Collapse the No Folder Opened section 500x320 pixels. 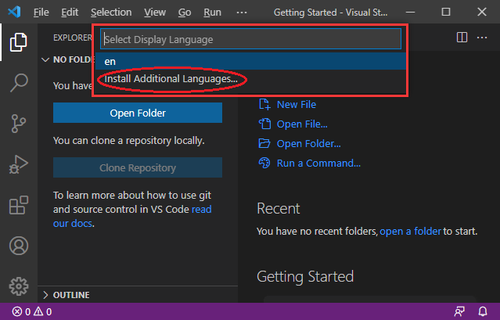point(45,59)
